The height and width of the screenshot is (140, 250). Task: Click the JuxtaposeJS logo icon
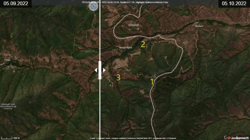(x=228, y=137)
